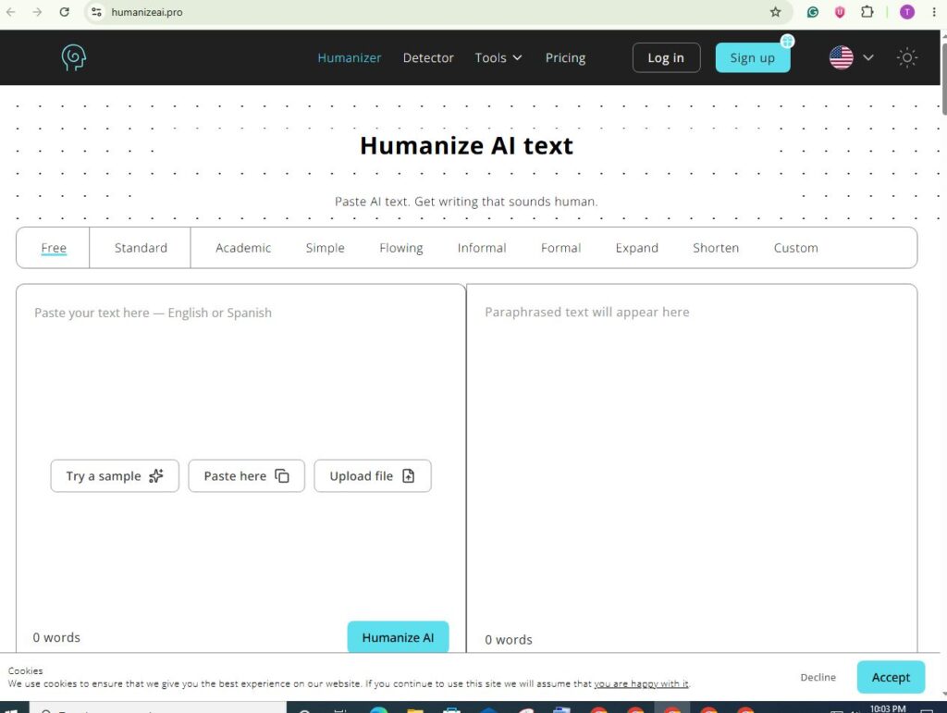Image resolution: width=947 pixels, height=713 pixels.
Task: Open the Chrome three-dot menu
Action: click(x=934, y=12)
